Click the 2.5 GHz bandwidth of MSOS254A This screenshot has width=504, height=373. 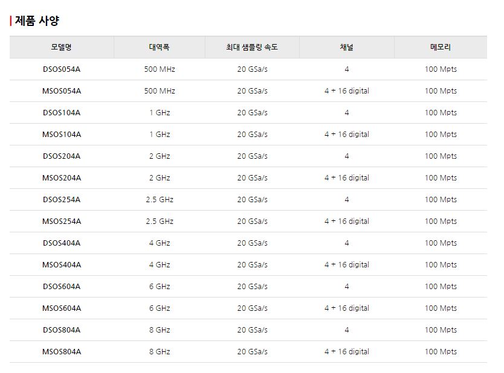160,222
